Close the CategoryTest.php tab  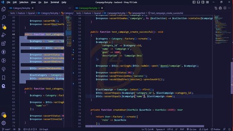[33, 8]
